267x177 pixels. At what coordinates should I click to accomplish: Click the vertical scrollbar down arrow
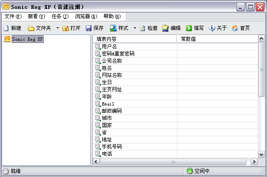[x=261, y=154]
